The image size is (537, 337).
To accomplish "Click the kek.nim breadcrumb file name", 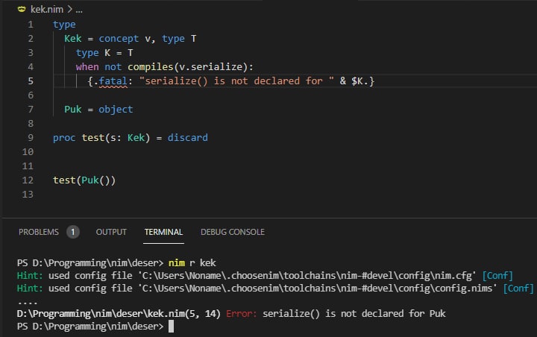I will click(x=46, y=9).
